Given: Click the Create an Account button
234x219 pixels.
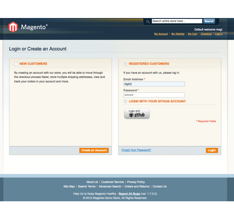Looking at the screenshot, I should (94, 150).
